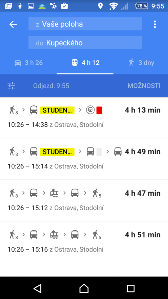Open MOŽNOSTI options

[x=144, y=86]
